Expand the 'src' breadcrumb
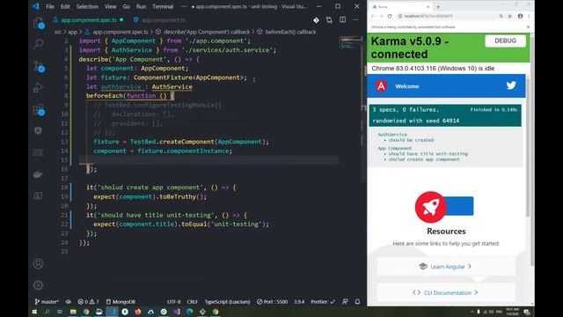The width and height of the screenshot is (563, 317). (58, 32)
